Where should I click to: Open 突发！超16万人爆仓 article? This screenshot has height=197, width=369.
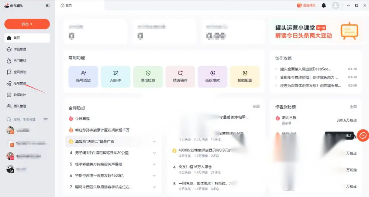click(x=195, y=167)
